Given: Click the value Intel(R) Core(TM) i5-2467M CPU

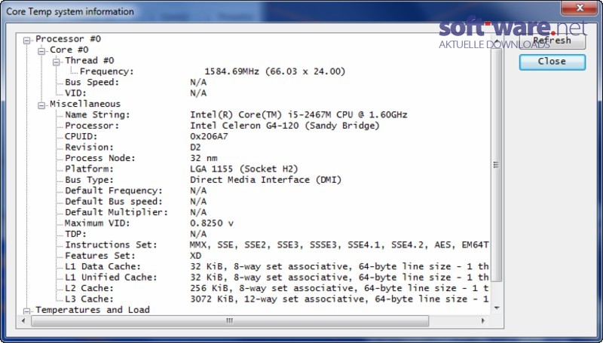Looking at the screenshot, I should click(298, 115).
